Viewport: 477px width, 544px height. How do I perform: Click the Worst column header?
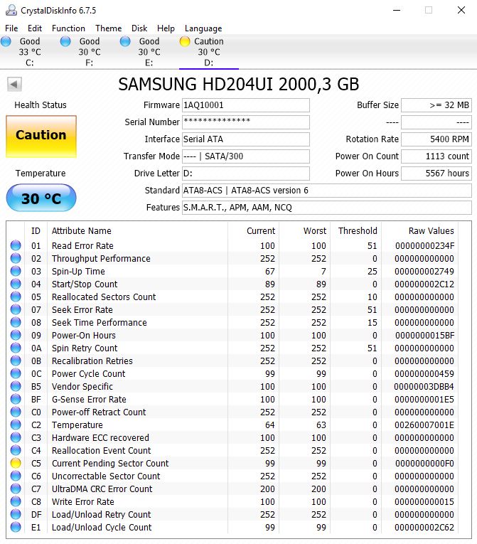tap(315, 230)
